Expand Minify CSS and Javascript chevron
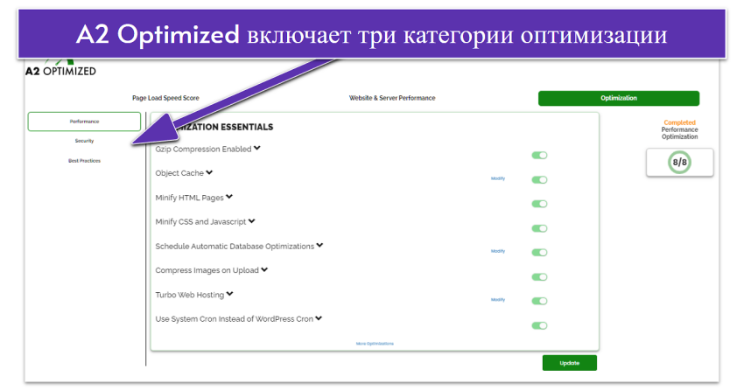Image resolution: width=744 pixels, height=390 pixels. [x=252, y=221]
